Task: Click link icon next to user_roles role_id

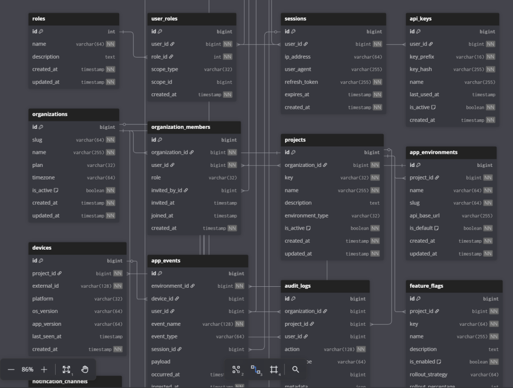Action: coord(171,57)
